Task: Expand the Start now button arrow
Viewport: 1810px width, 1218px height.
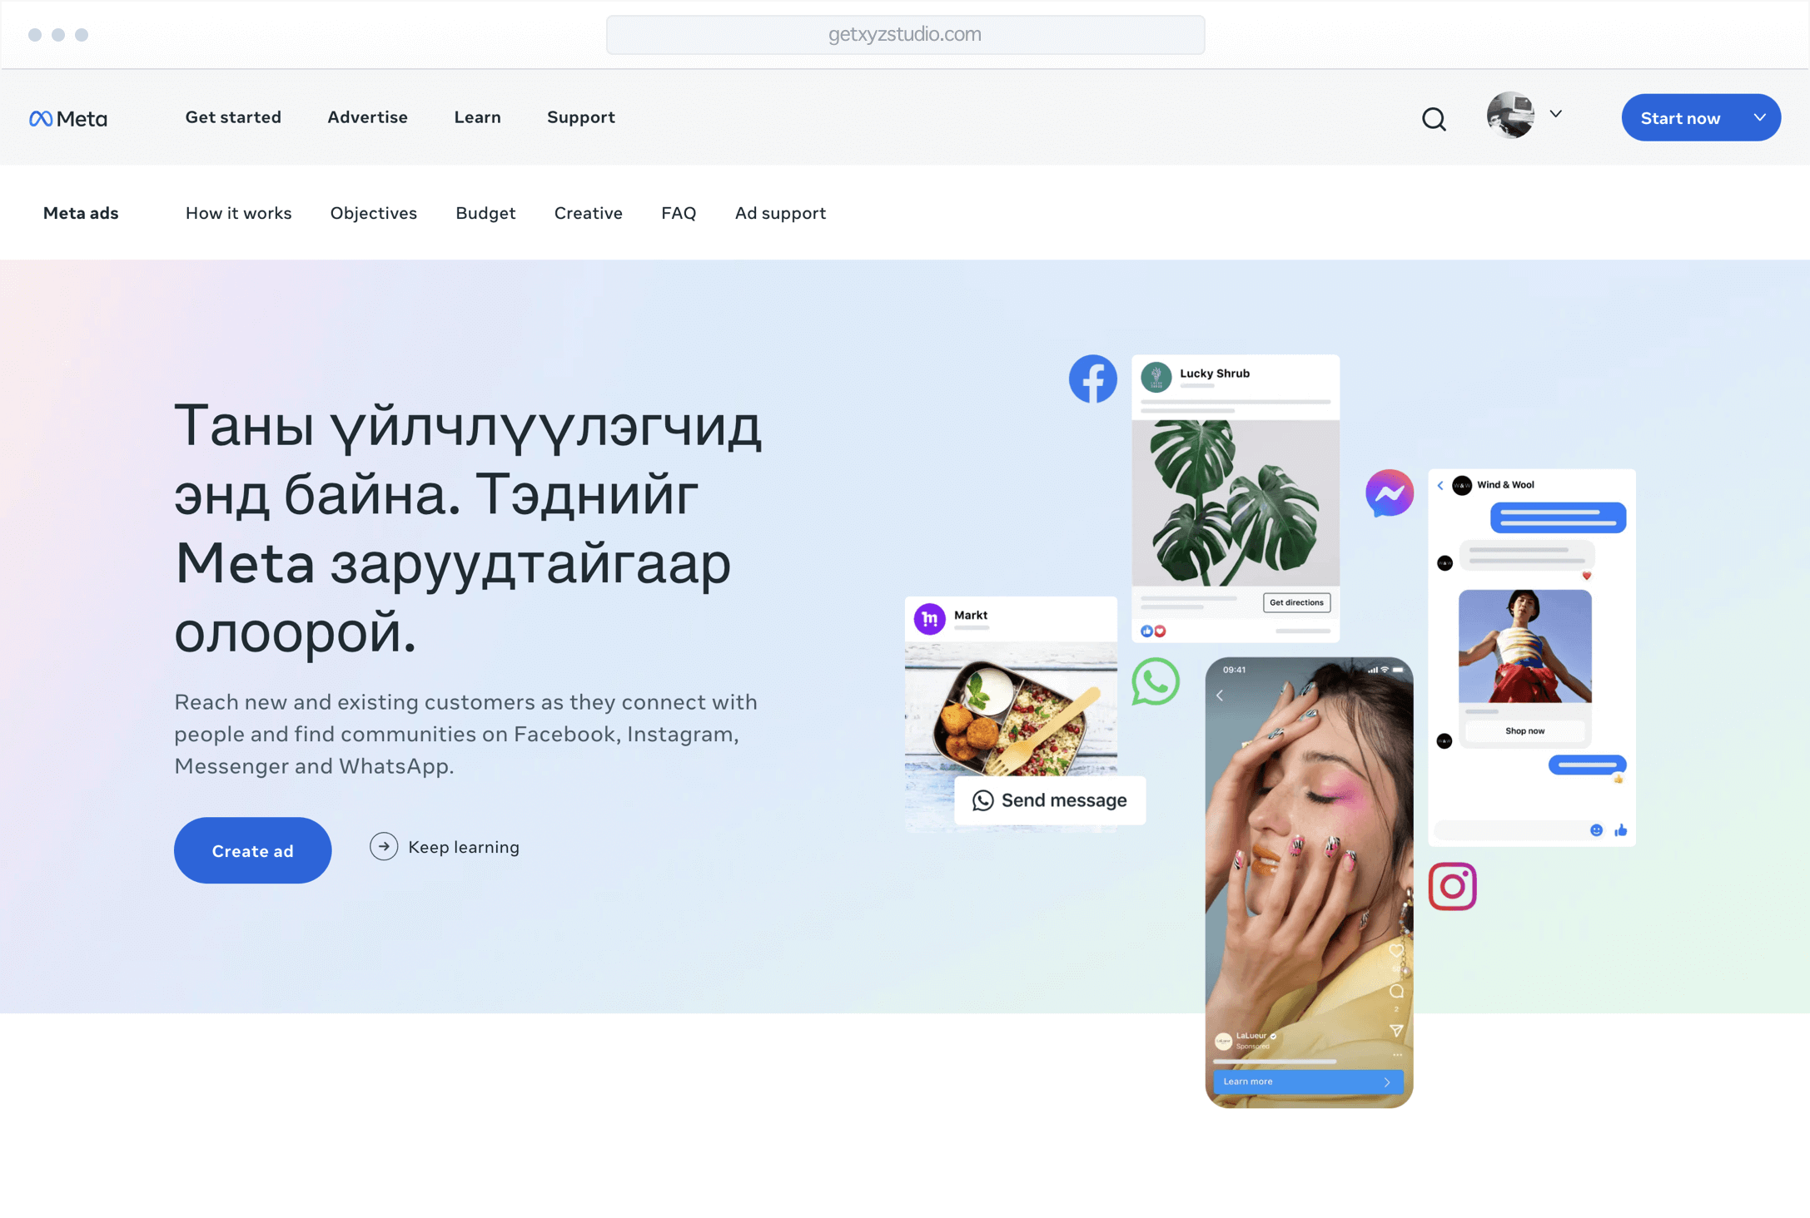Action: pyautogui.click(x=1759, y=118)
